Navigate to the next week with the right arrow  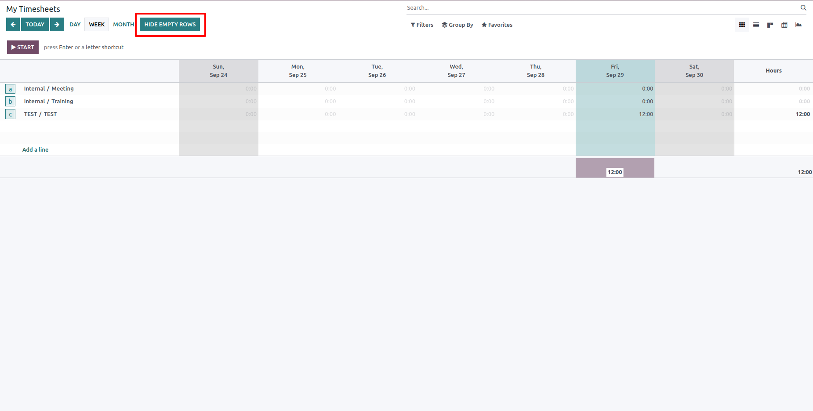pyautogui.click(x=57, y=24)
